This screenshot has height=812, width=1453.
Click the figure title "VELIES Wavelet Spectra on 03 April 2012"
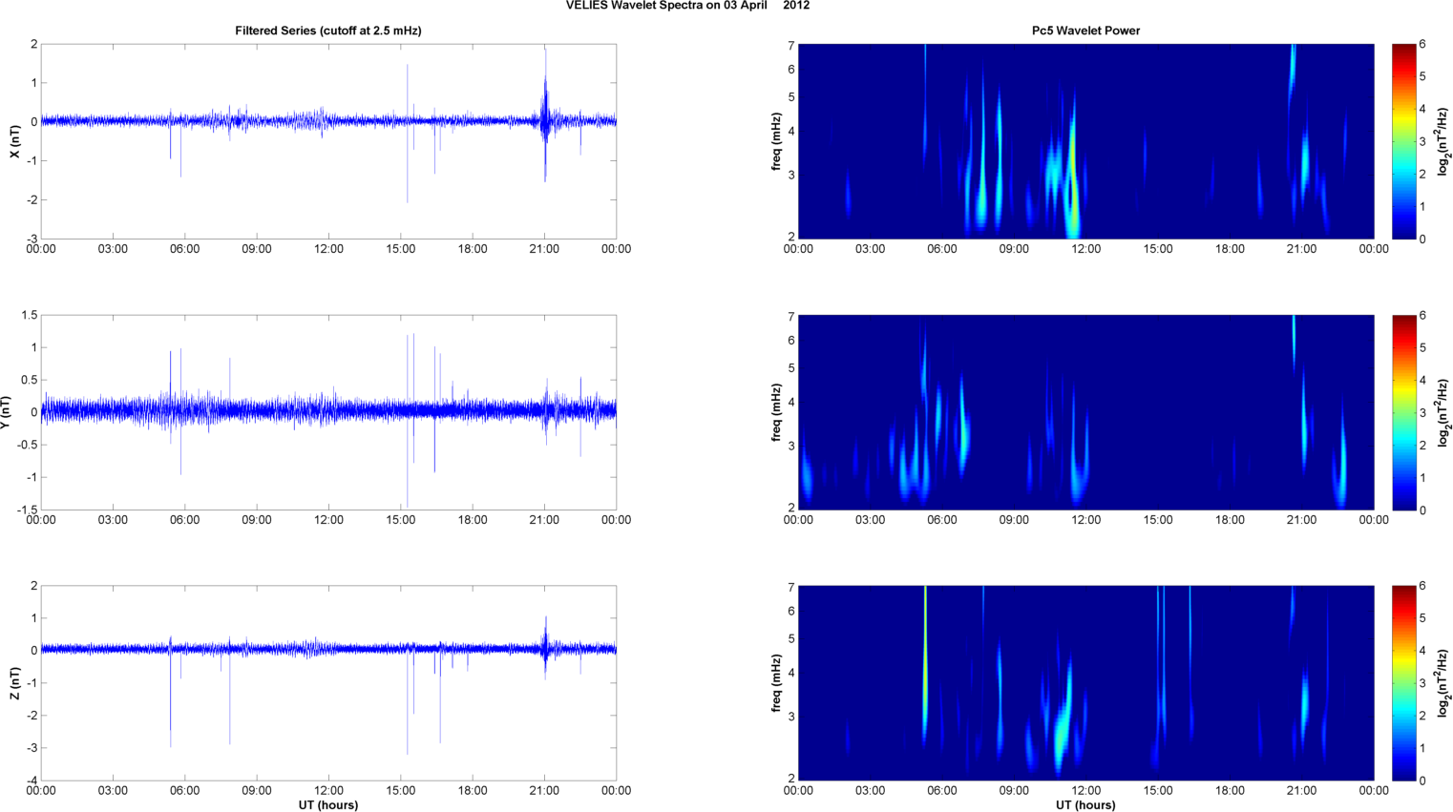coord(687,6)
